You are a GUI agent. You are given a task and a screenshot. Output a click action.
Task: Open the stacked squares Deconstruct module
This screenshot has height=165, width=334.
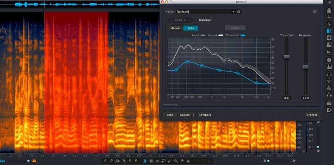click(329, 45)
